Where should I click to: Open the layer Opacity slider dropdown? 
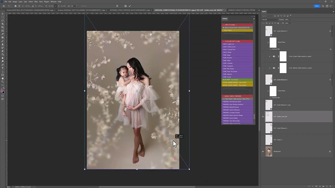click(289, 20)
